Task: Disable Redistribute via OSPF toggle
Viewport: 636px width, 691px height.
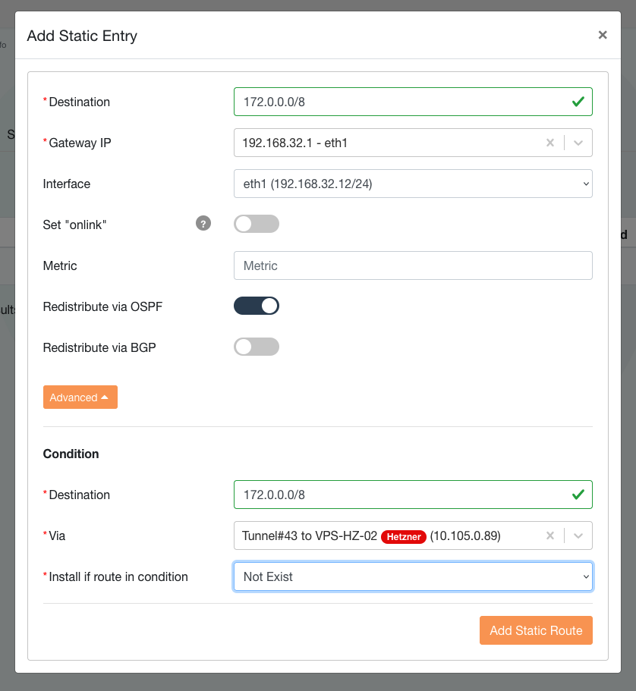Action: (257, 306)
